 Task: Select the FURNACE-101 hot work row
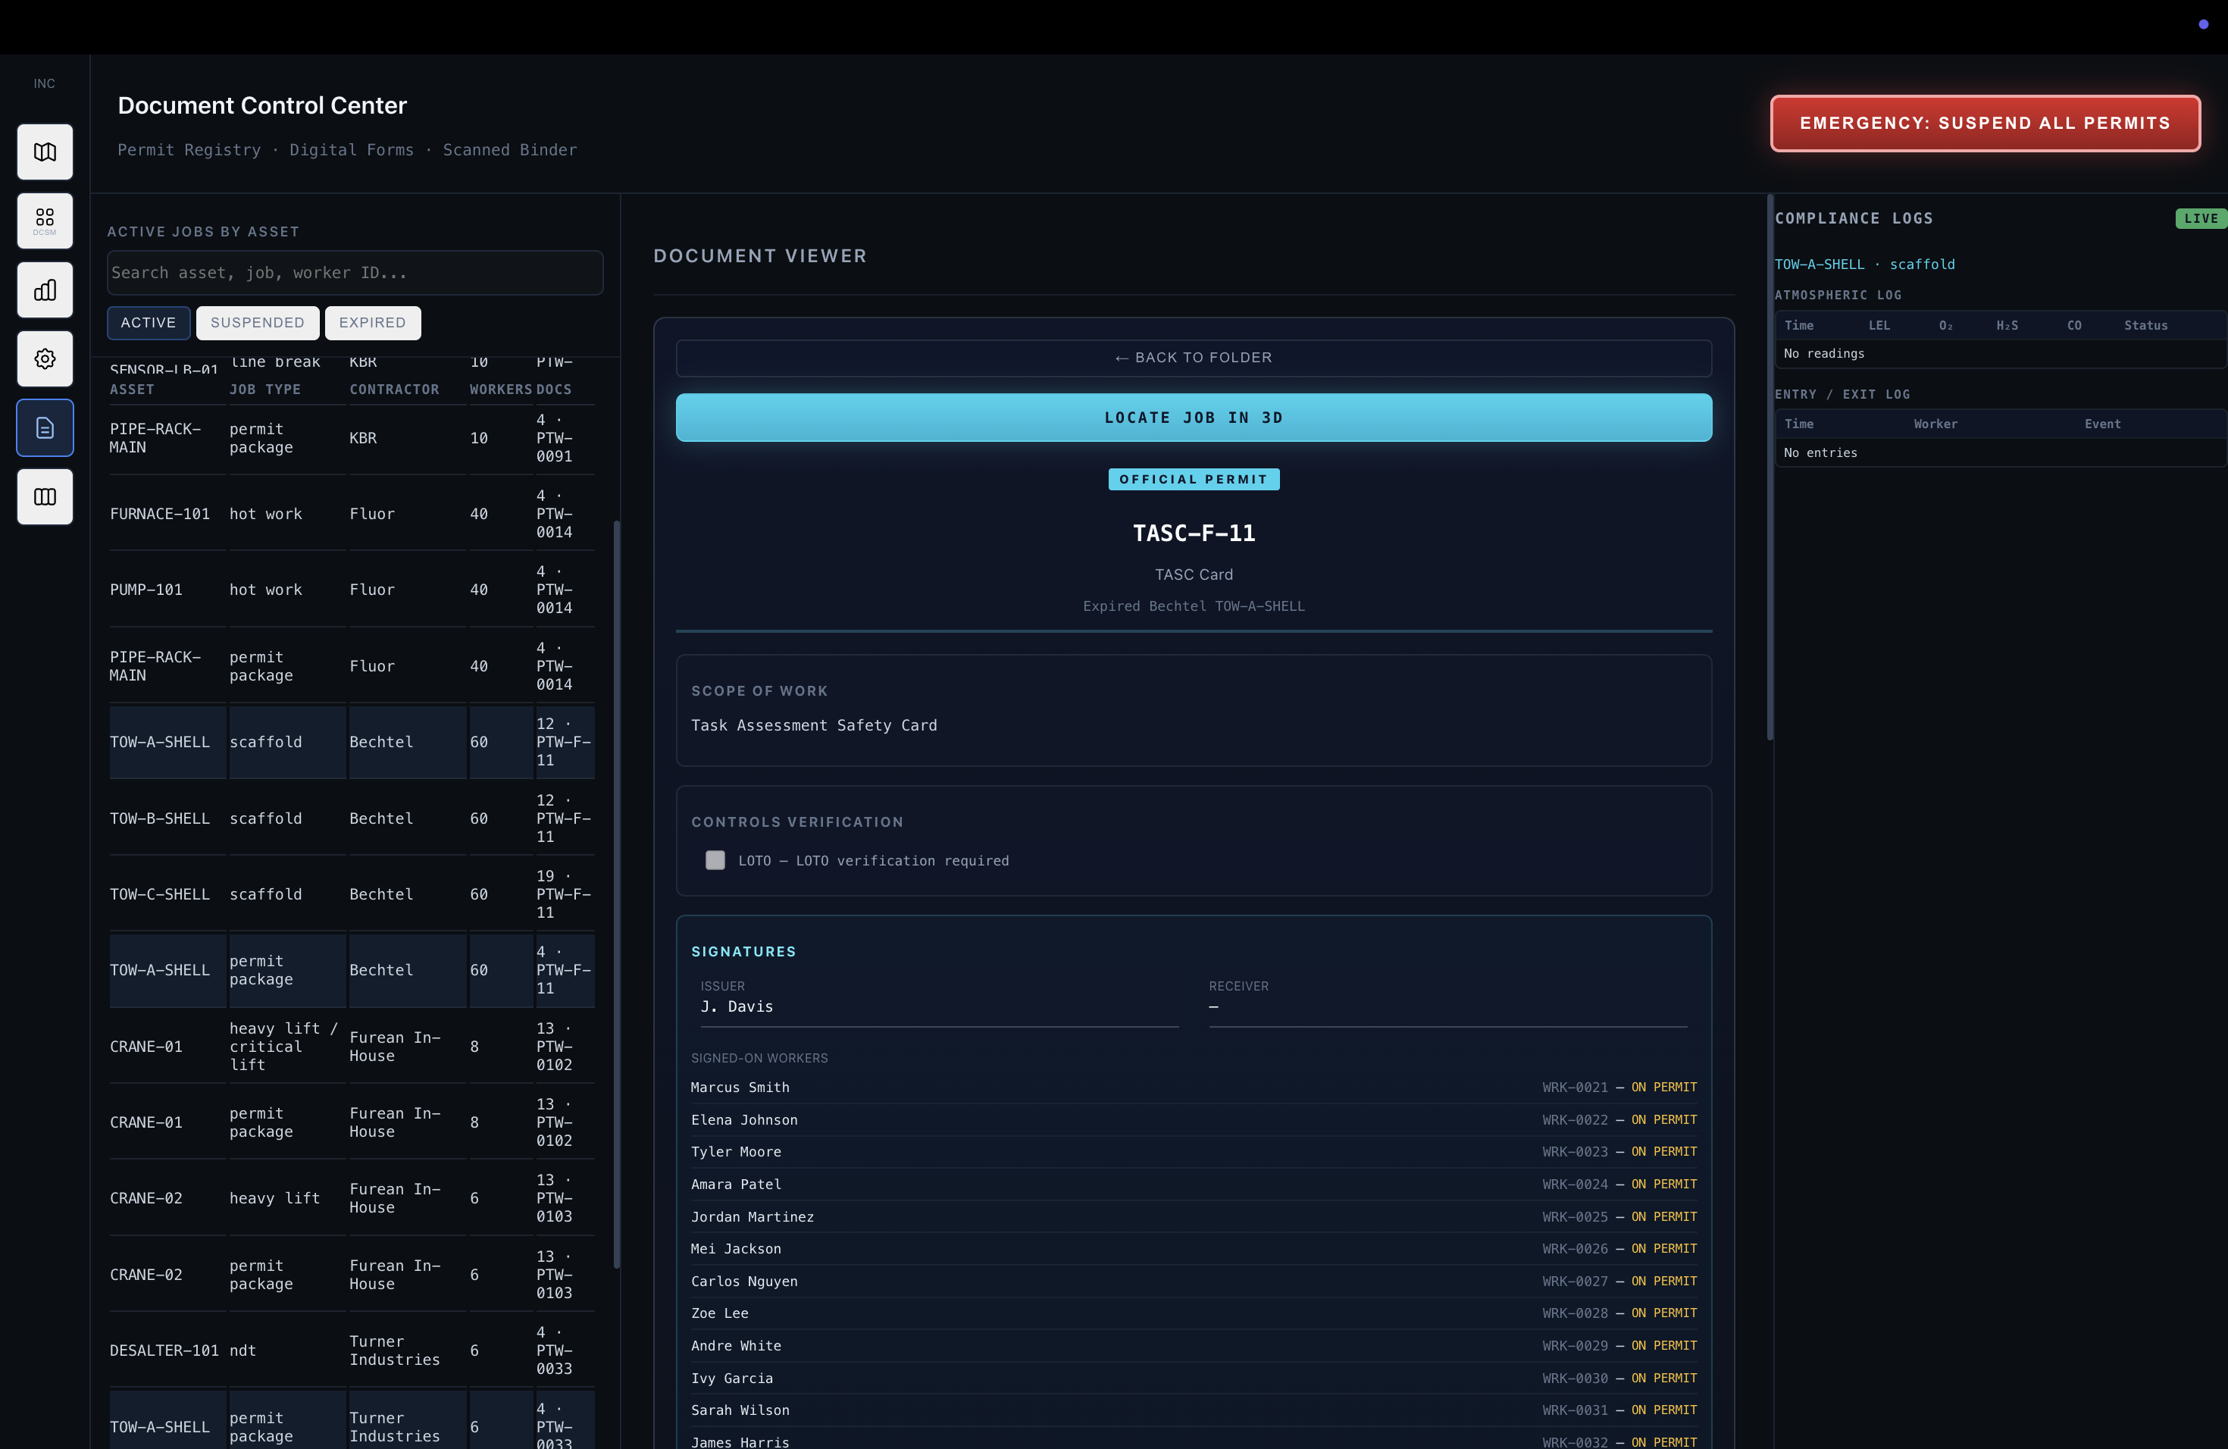click(x=352, y=514)
